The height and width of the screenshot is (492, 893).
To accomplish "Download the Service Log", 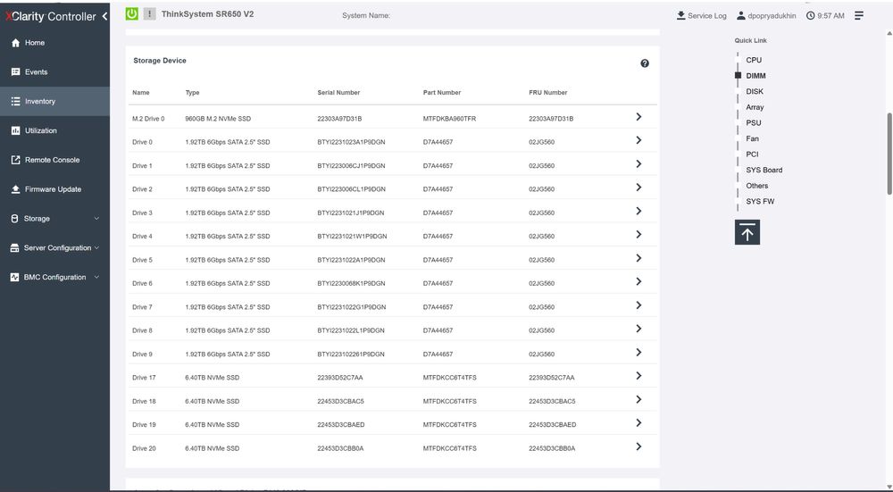I will coord(701,16).
